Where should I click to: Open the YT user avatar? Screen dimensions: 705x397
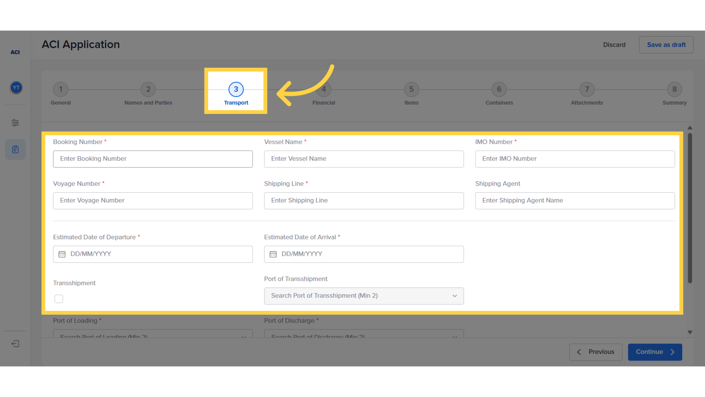click(x=16, y=87)
